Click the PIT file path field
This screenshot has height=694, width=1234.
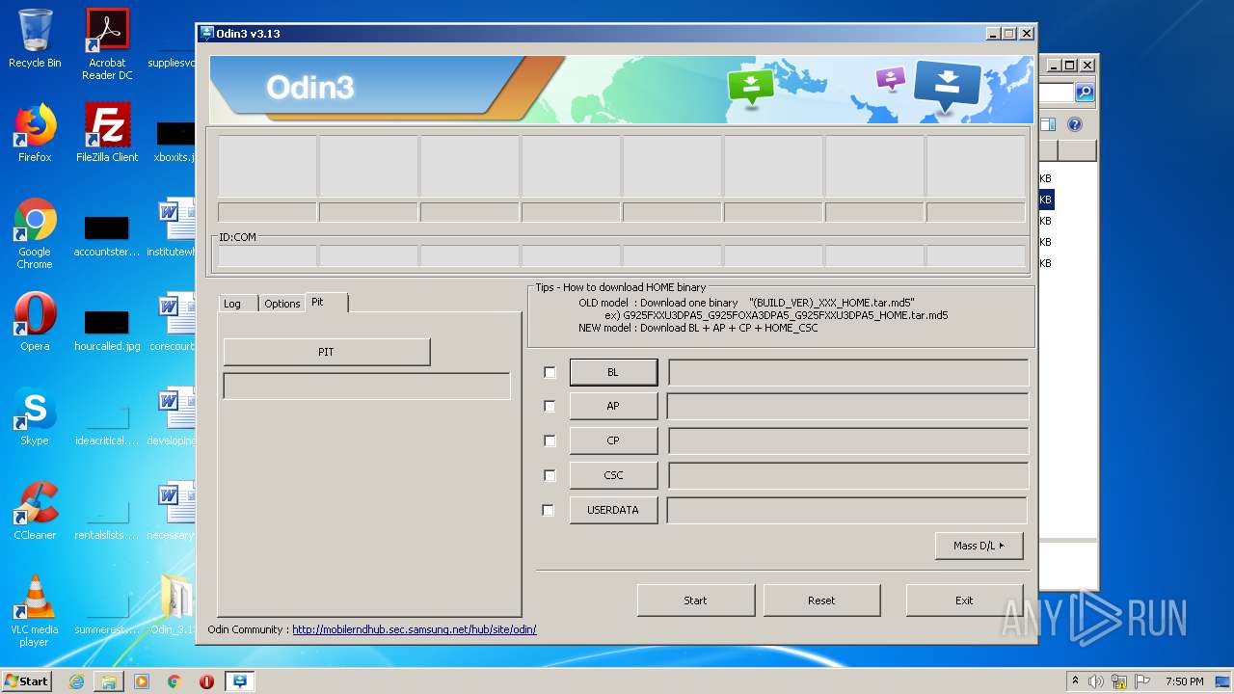366,386
